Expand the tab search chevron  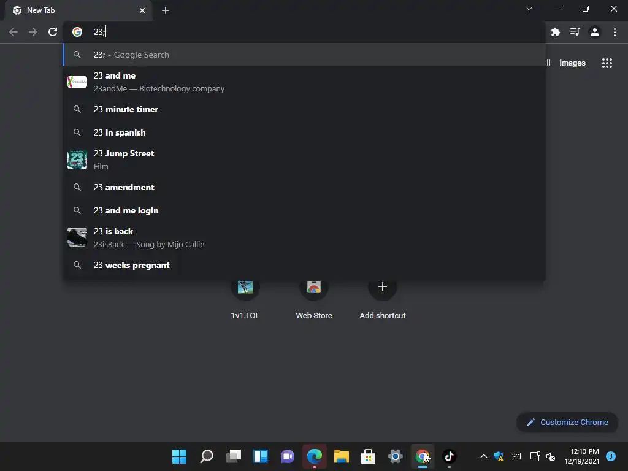point(529,9)
